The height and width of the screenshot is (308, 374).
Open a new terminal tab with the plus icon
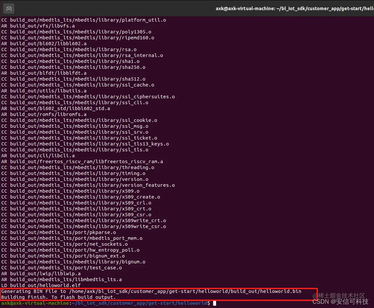[9, 9]
